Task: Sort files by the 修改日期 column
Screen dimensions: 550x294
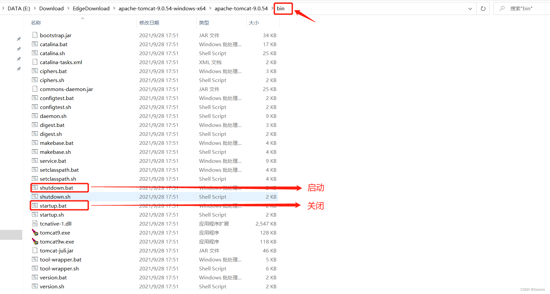Action: point(149,23)
